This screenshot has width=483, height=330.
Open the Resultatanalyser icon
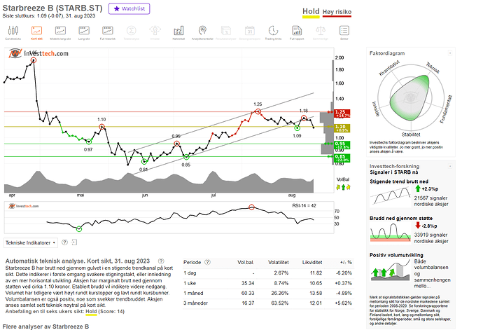pos(226,33)
